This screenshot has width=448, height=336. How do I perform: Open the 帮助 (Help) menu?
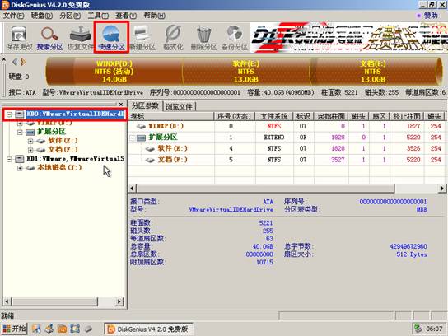154,16
